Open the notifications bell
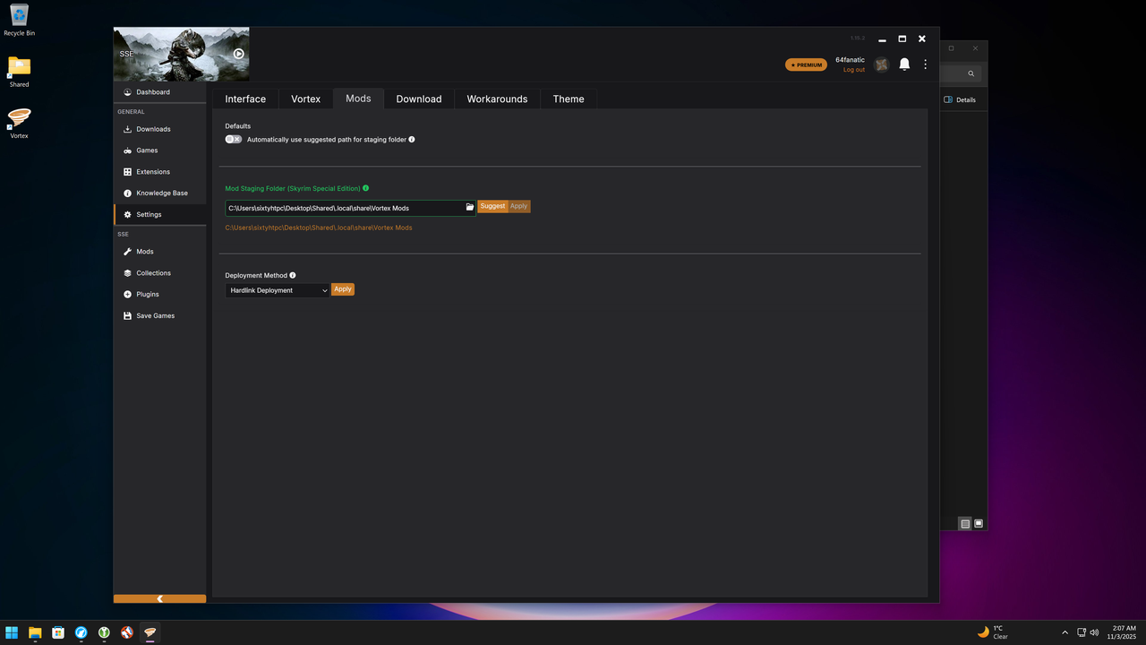Image resolution: width=1146 pixels, height=645 pixels. [x=904, y=64]
